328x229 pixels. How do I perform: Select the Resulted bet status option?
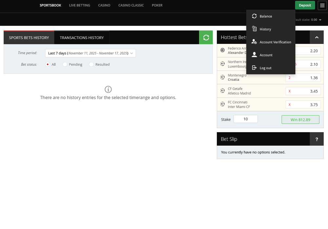(x=92, y=64)
